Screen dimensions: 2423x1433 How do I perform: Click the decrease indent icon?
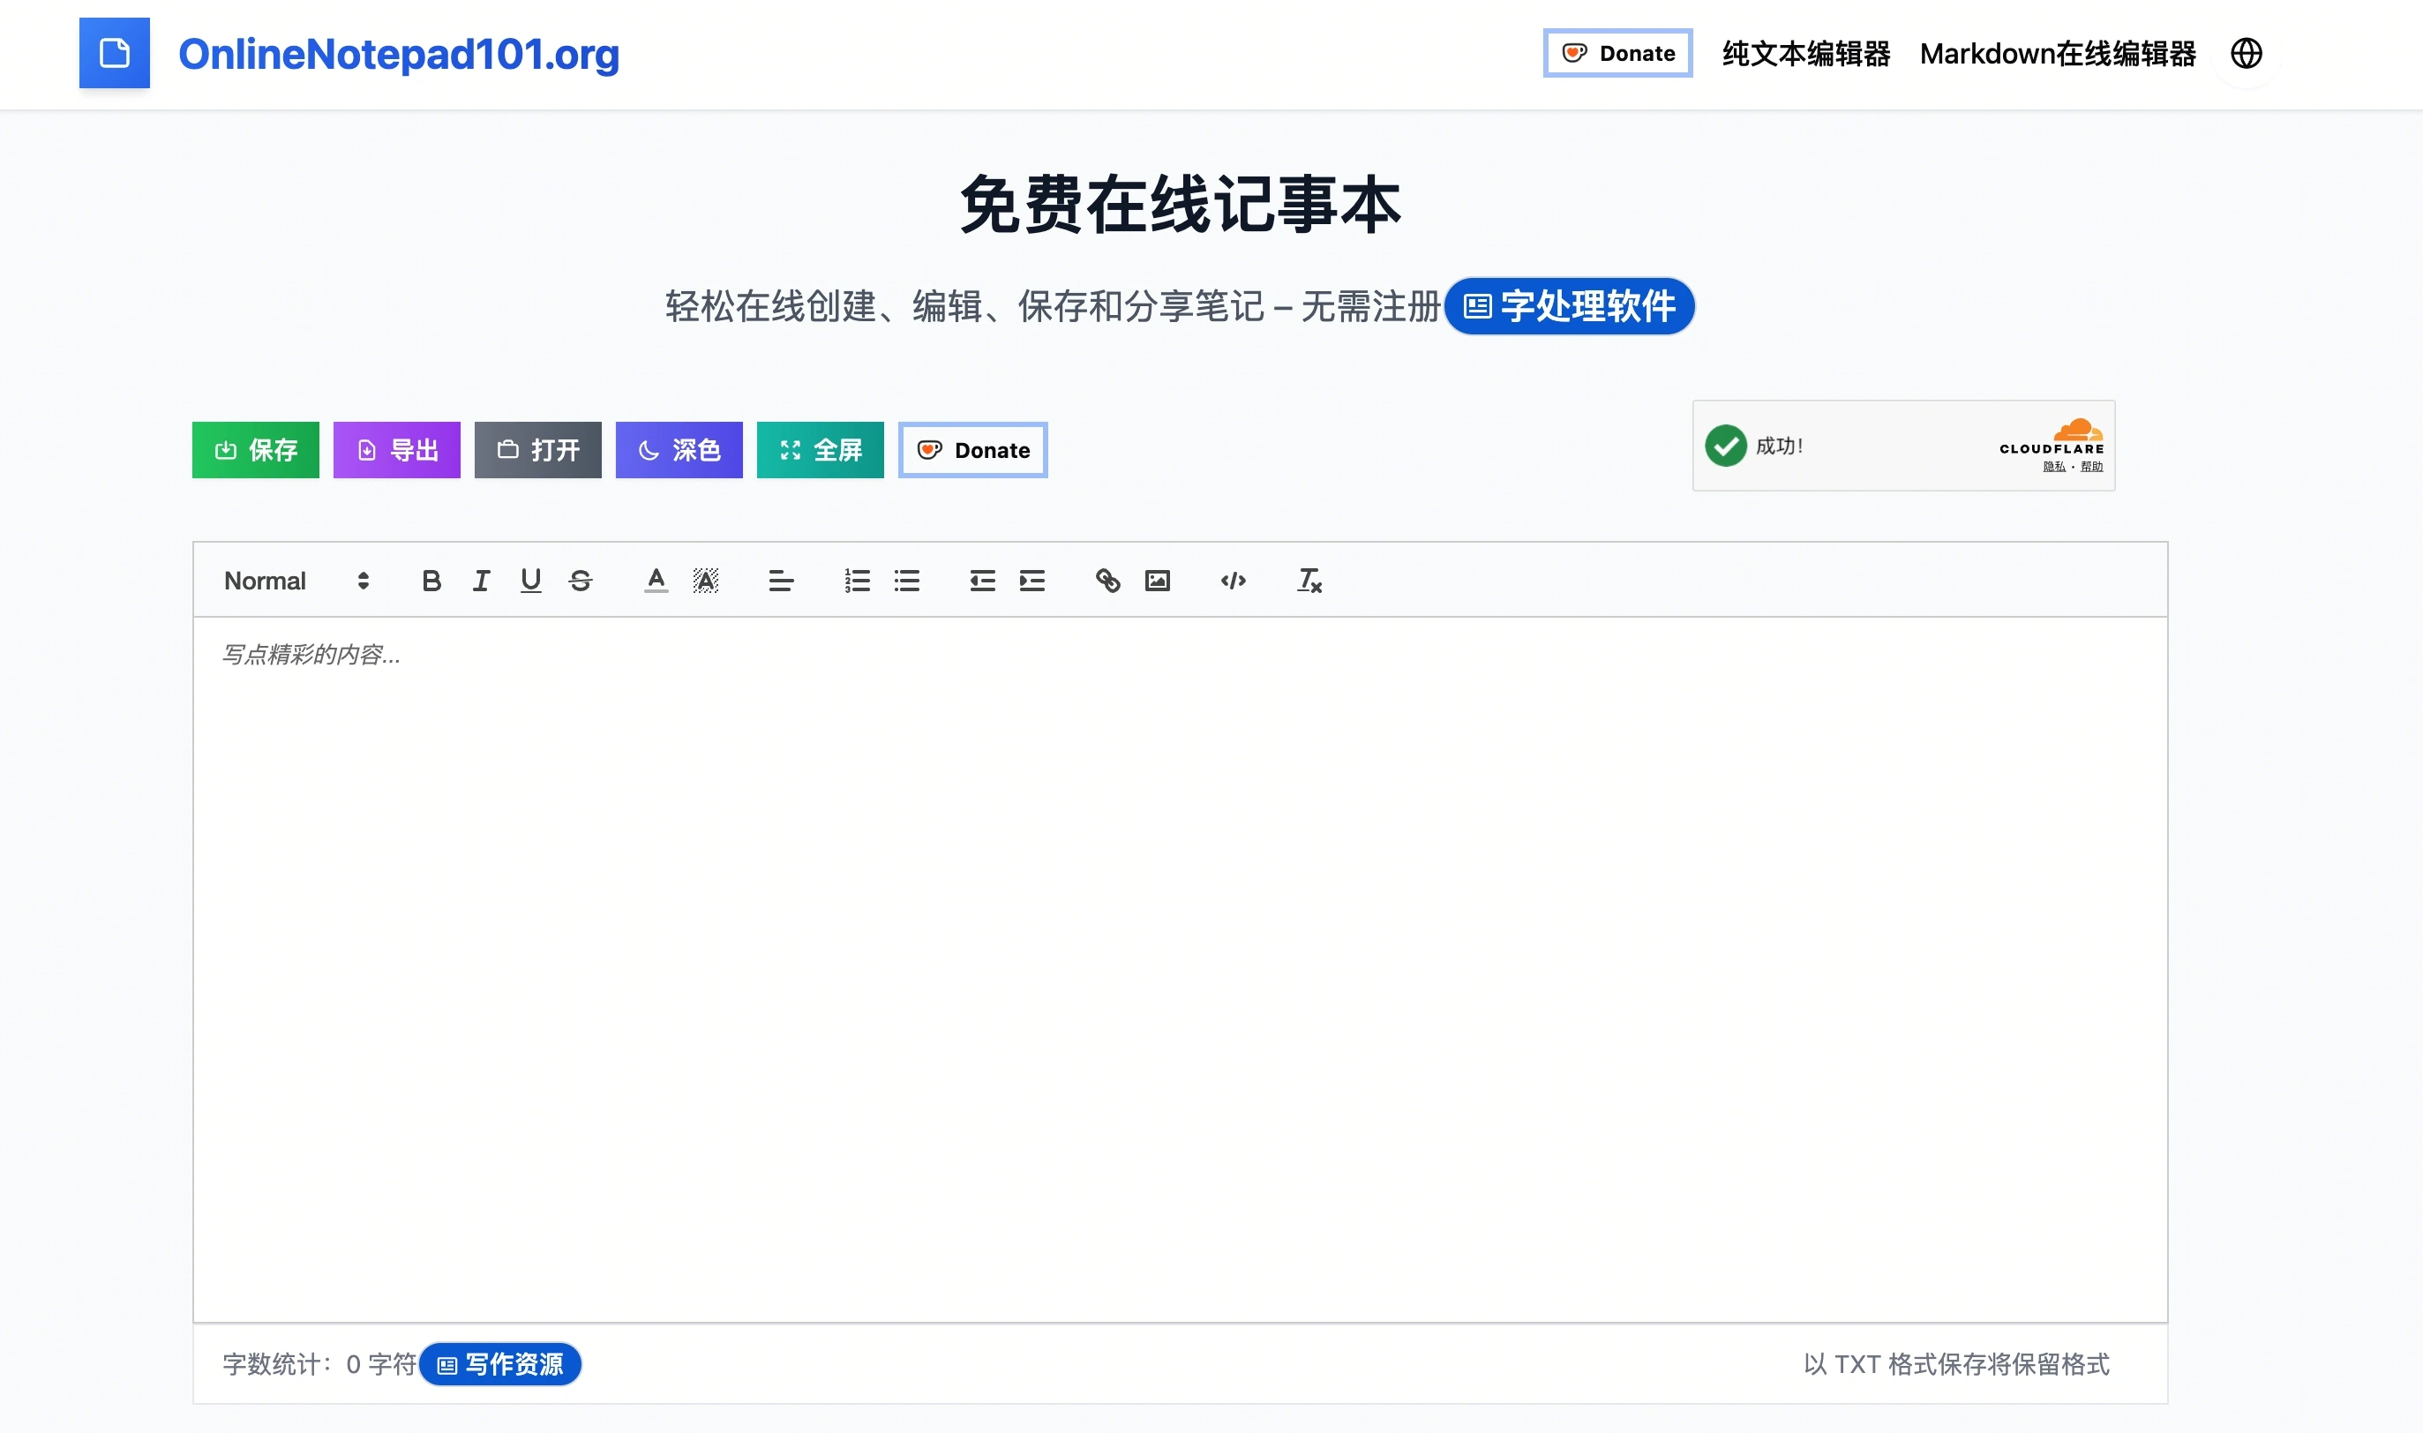(x=983, y=581)
